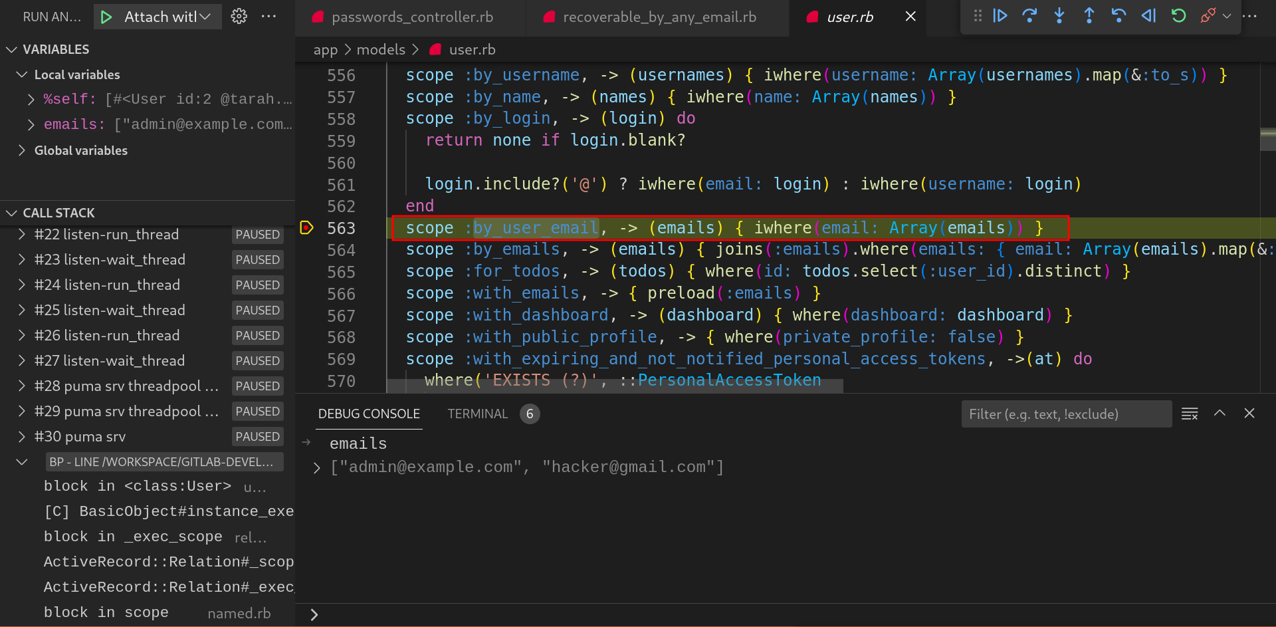The width and height of the screenshot is (1276, 627).
Task: Expand the emails array result in console
Action: 317,468
